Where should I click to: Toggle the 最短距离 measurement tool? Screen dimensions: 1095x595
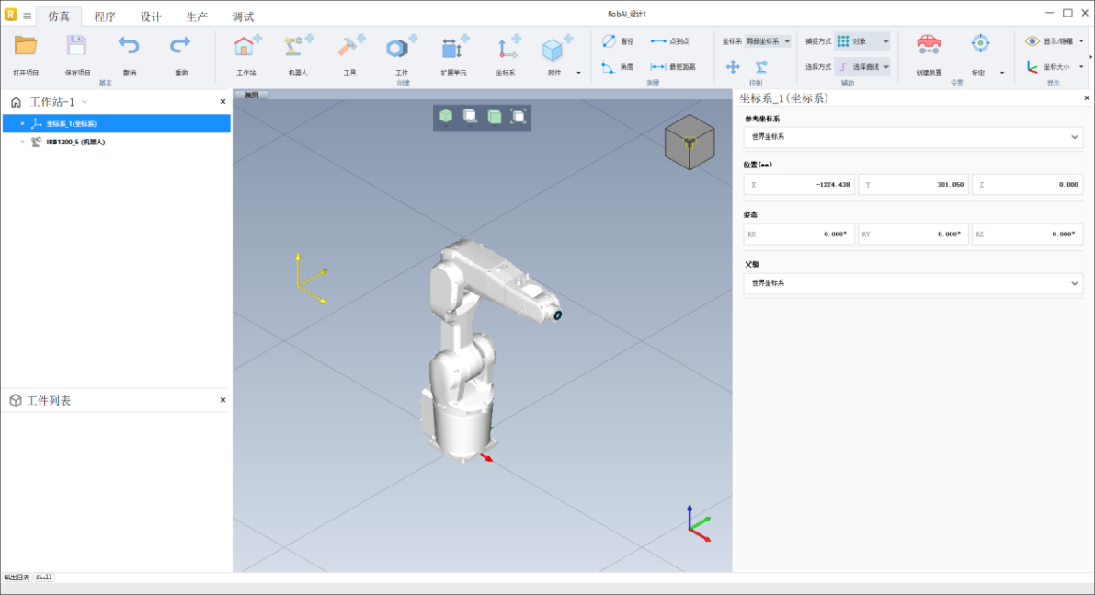(x=672, y=67)
